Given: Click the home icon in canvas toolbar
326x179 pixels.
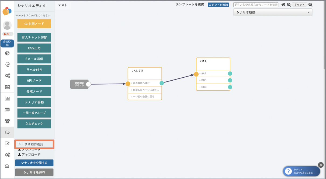Looking at the screenshot, I should point(283,5).
